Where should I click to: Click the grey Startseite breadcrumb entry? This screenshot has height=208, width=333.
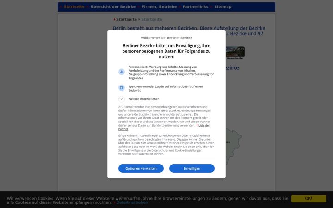click(152, 19)
